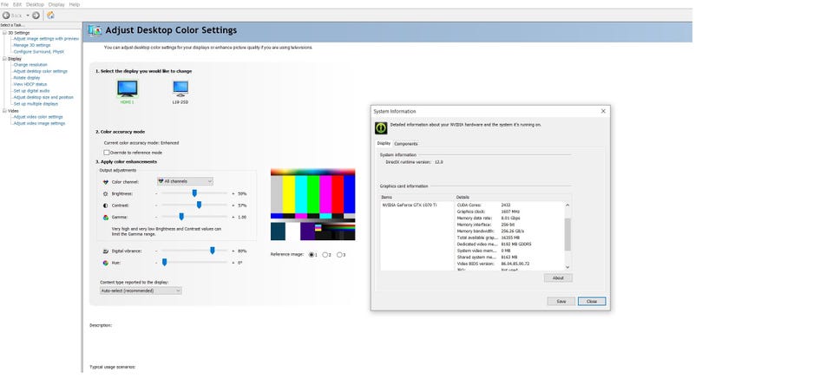The height and width of the screenshot is (385, 833).
Task: Click the Save button in System Information
Action: [x=561, y=301]
